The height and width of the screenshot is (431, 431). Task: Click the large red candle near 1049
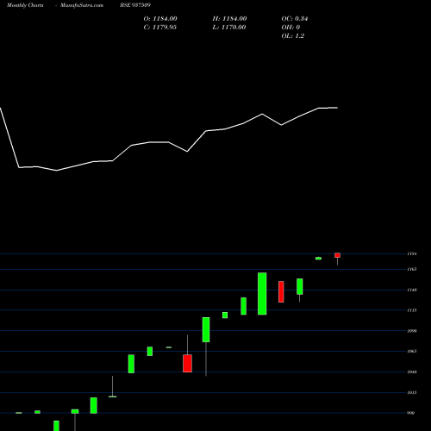(187, 364)
